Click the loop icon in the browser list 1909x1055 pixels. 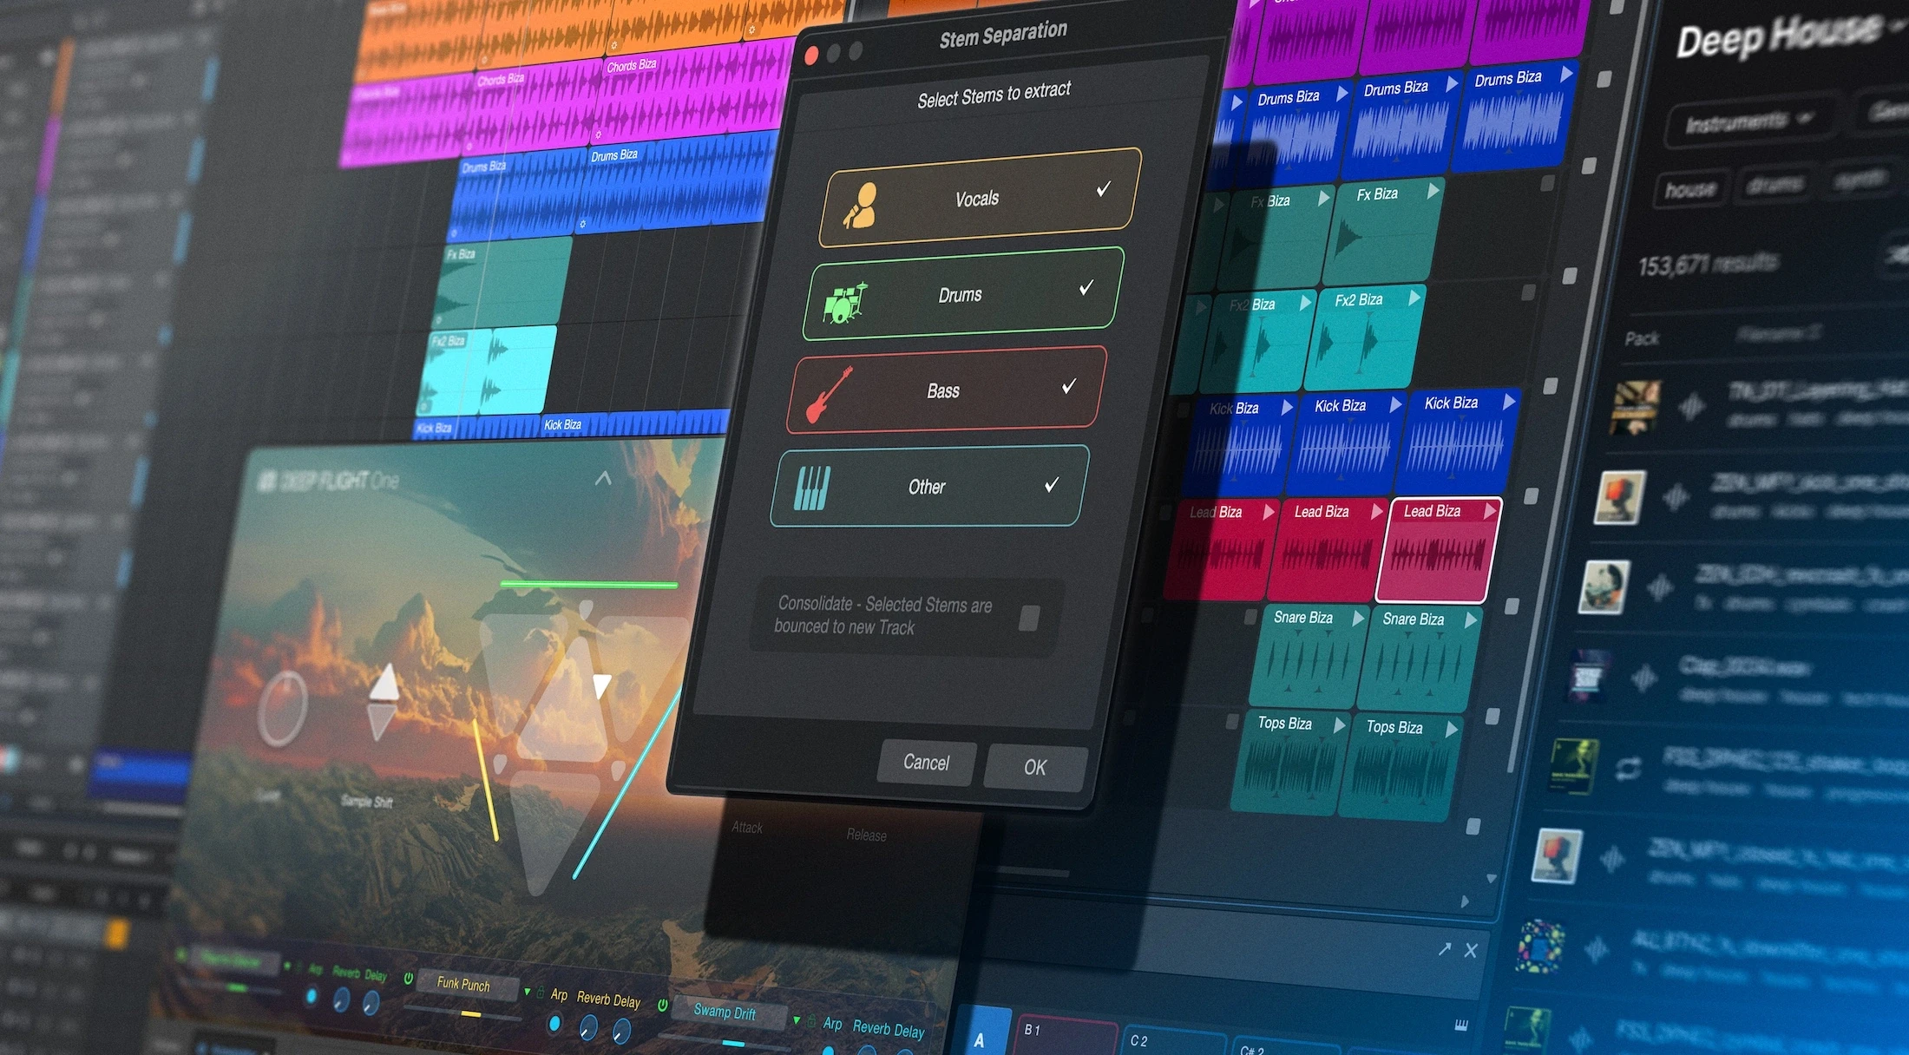[x=1627, y=768]
